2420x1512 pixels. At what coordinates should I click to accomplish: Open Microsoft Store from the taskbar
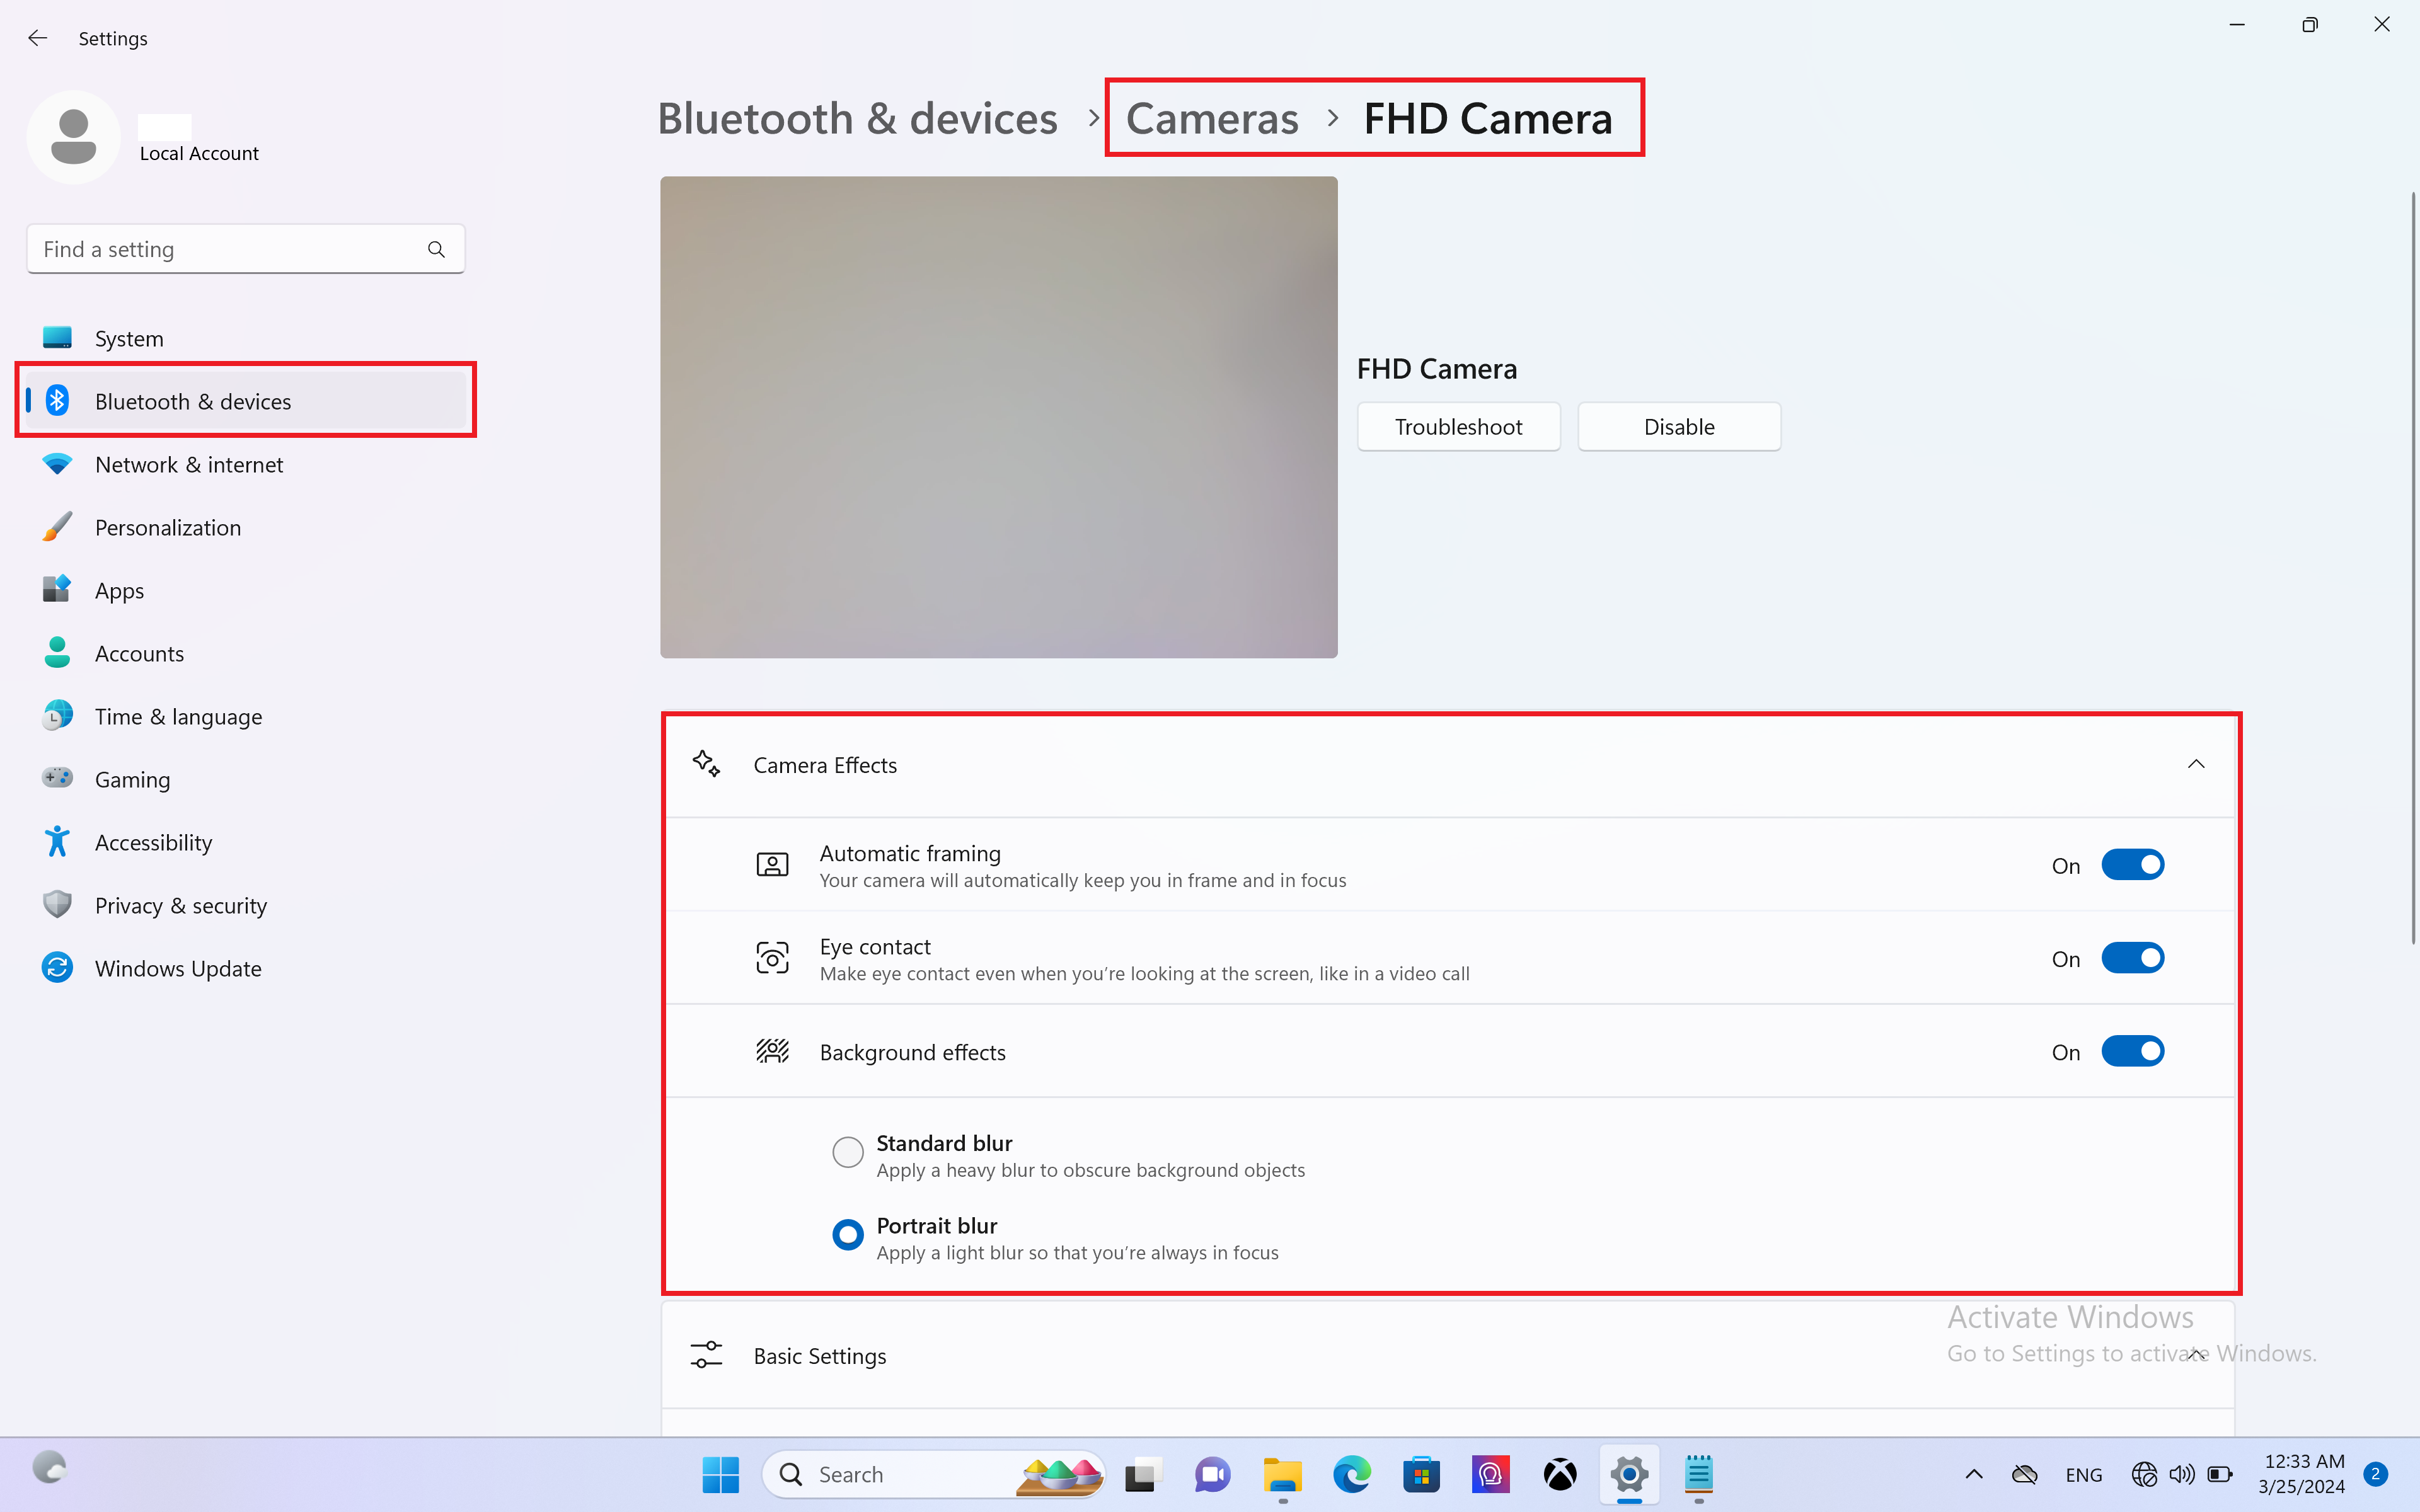(x=1421, y=1474)
